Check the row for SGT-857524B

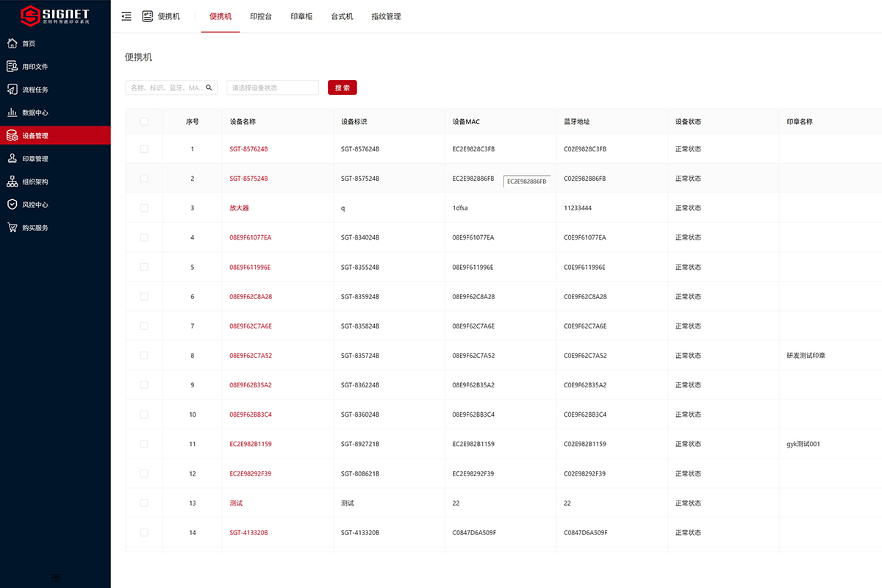(144, 178)
